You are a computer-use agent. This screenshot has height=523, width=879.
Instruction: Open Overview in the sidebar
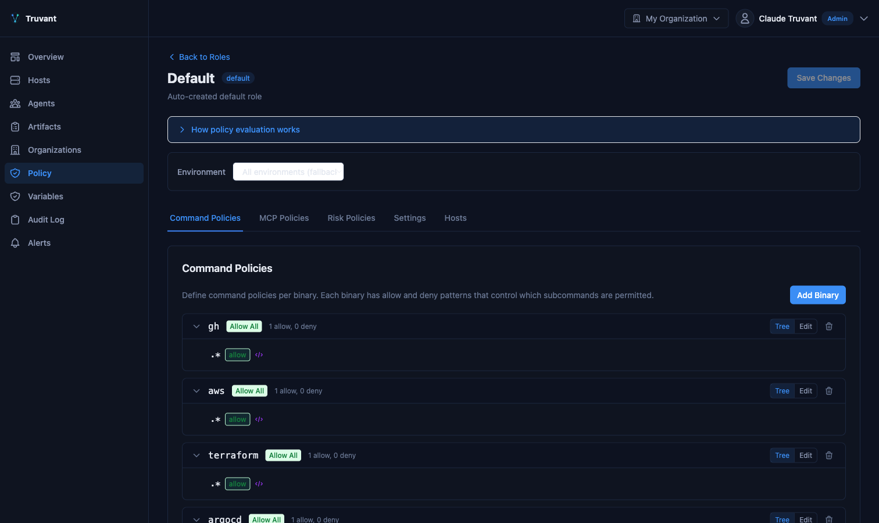pos(74,57)
